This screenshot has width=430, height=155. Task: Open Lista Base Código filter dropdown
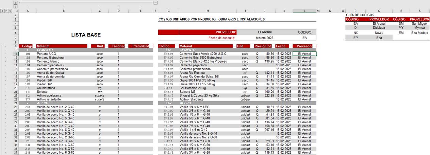34,46
